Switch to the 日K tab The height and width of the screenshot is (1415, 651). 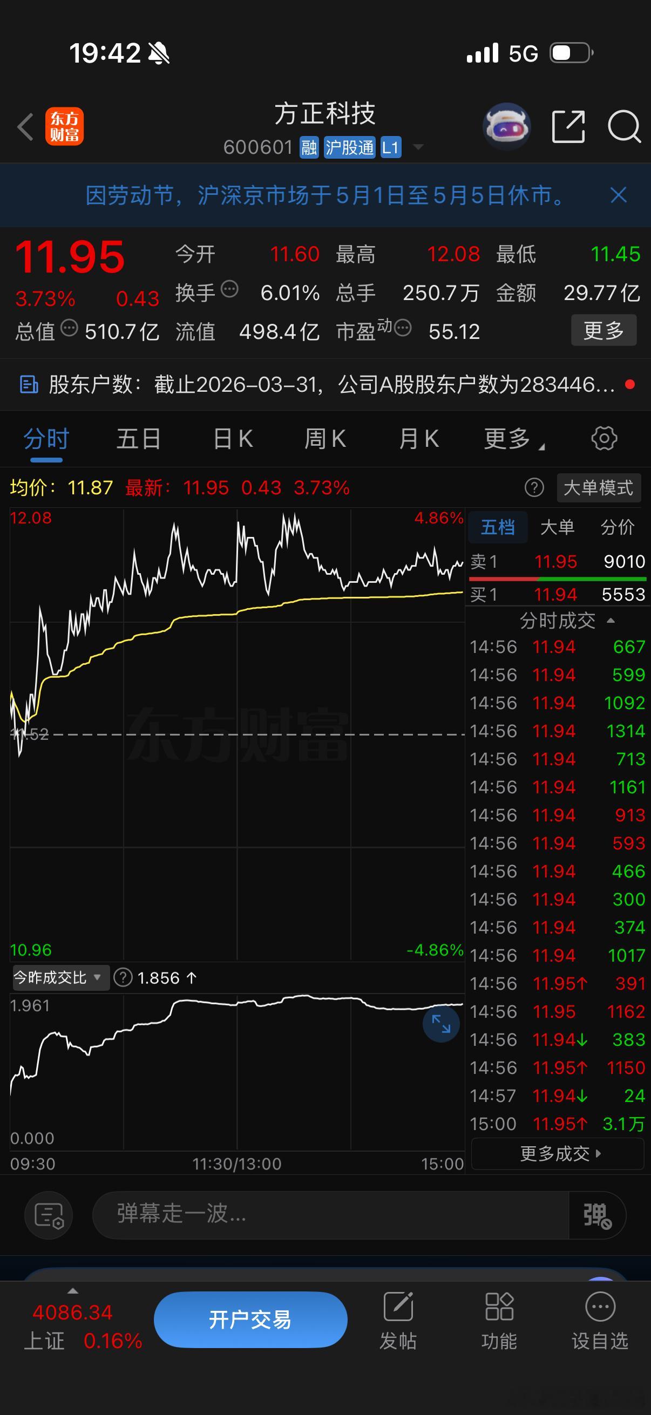point(233,439)
